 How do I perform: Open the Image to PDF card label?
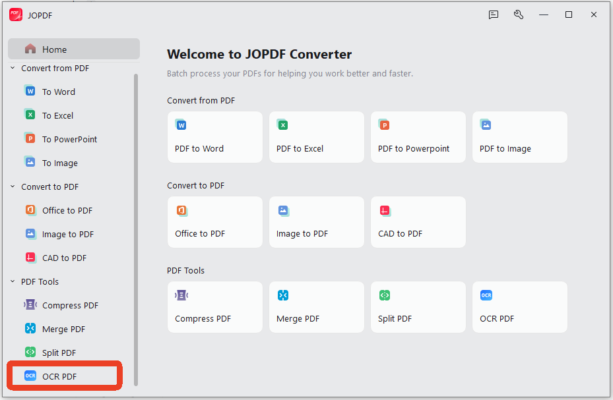coord(302,234)
